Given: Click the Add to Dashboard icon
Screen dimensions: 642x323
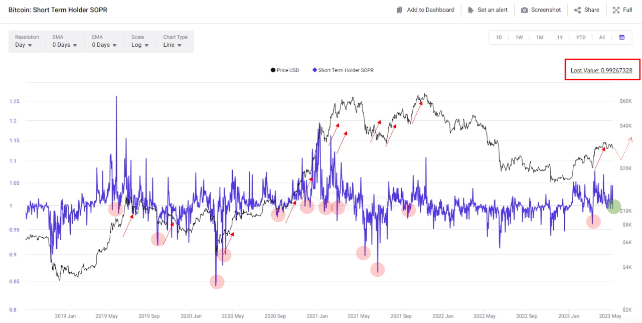Looking at the screenshot, I should pyautogui.click(x=399, y=10).
